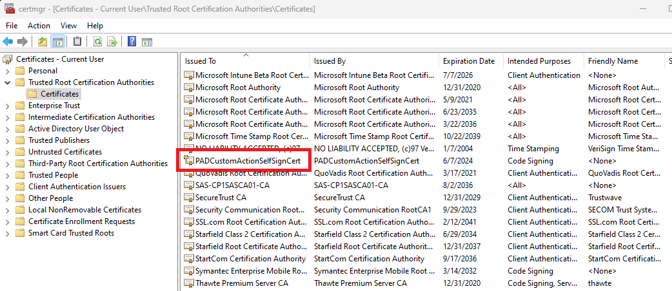Image resolution: width=672 pixels, height=291 pixels.
Task: Expand the Client Authentication Issuers node
Action: [x=7, y=187]
